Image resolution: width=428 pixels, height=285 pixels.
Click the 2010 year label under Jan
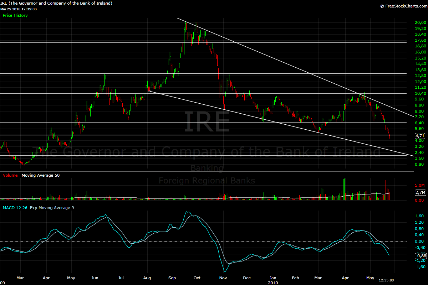tap(273, 282)
